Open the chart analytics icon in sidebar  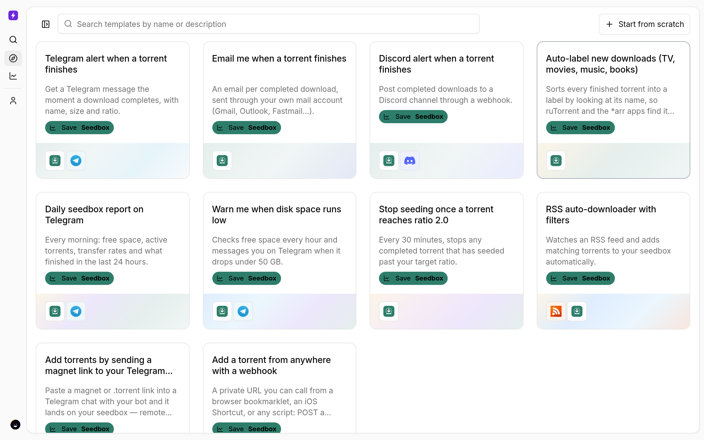pyautogui.click(x=13, y=76)
